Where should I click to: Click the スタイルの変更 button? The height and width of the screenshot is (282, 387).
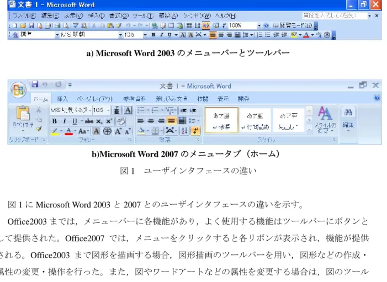point(325,119)
